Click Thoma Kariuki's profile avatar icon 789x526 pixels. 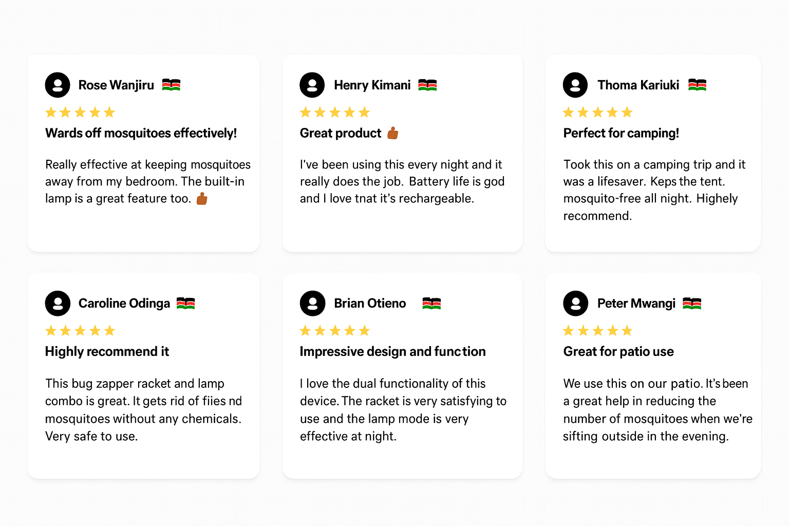click(575, 85)
